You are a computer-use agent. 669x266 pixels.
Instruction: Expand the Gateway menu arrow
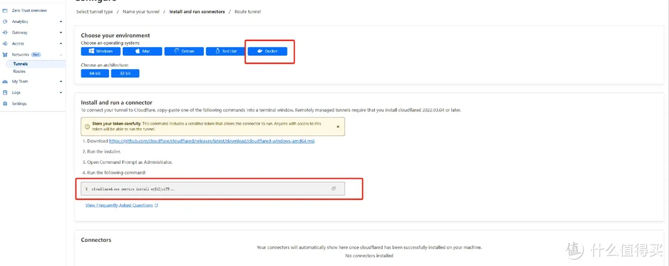61,33
